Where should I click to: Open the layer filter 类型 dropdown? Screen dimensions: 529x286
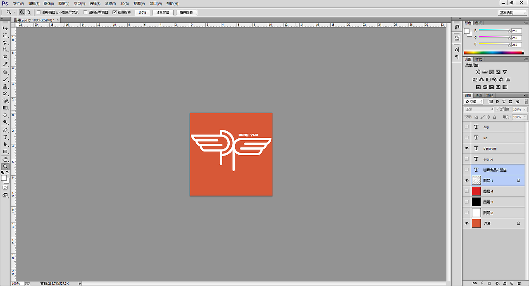[x=474, y=102]
